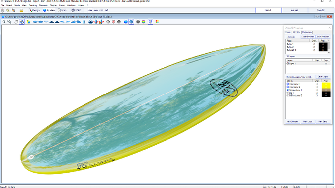Click the Save Elements button
The width and height of the screenshot is (335, 188).
(x=323, y=37)
